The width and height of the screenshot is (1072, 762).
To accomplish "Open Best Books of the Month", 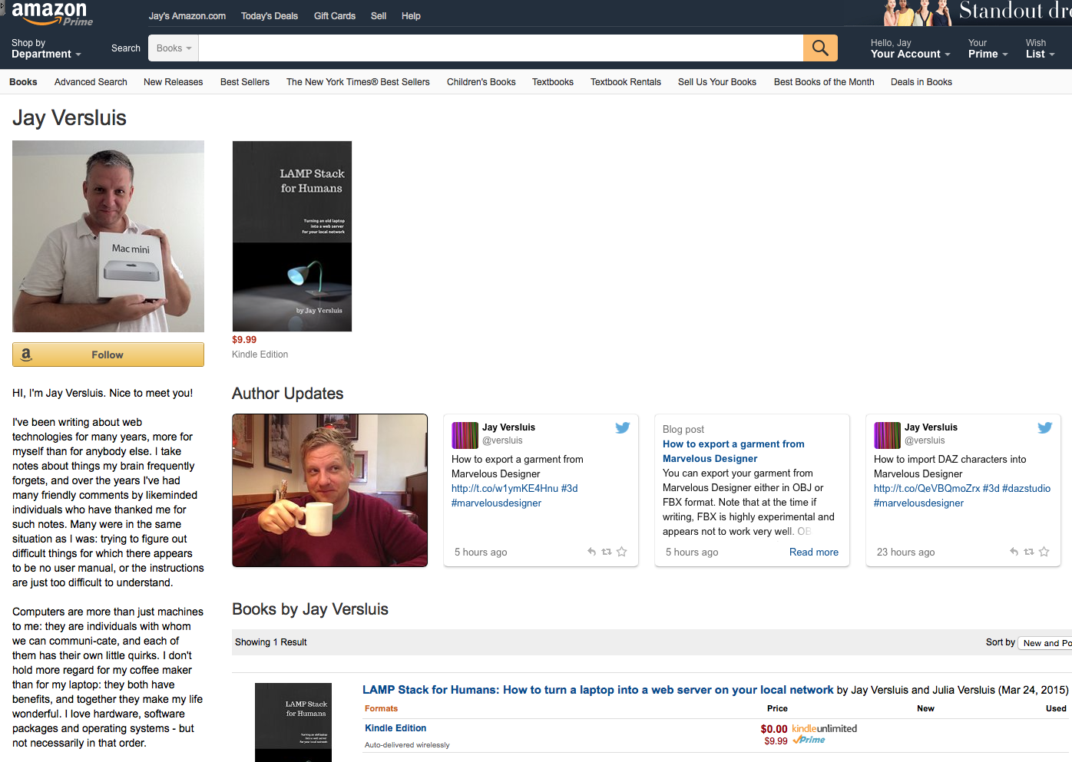I will click(x=824, y=82).
